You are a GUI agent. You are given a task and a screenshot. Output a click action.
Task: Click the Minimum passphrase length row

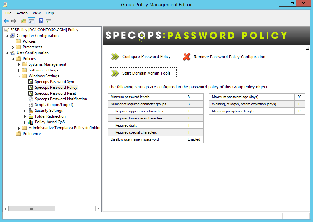257,111
